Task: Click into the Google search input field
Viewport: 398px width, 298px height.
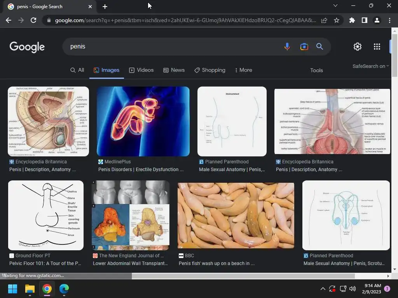Action: pyautogui.click(x=175, y=47)
